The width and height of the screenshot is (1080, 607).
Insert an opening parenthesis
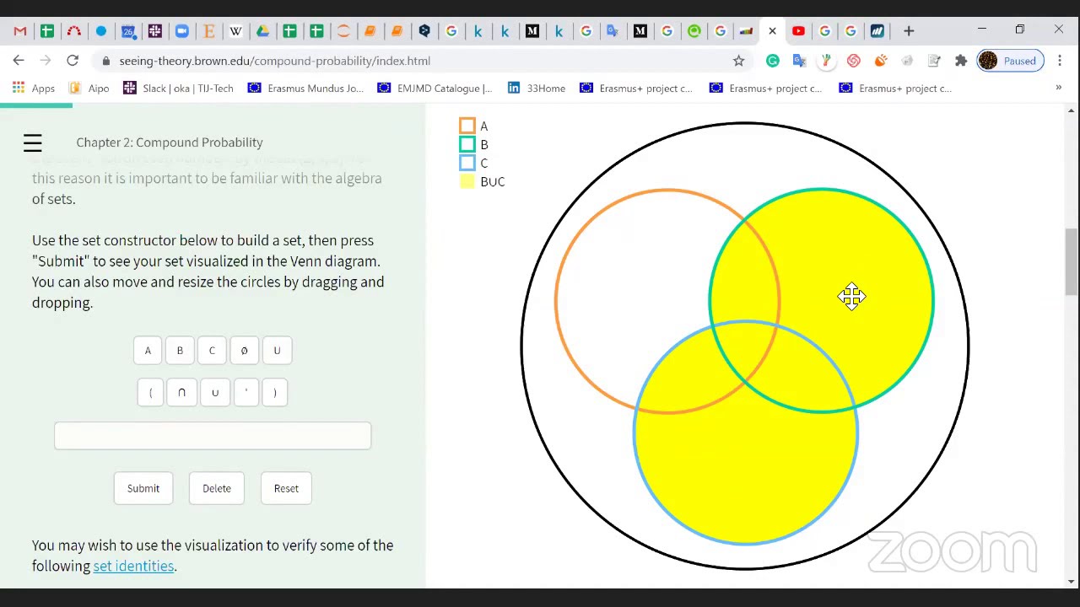click(151, 393)
